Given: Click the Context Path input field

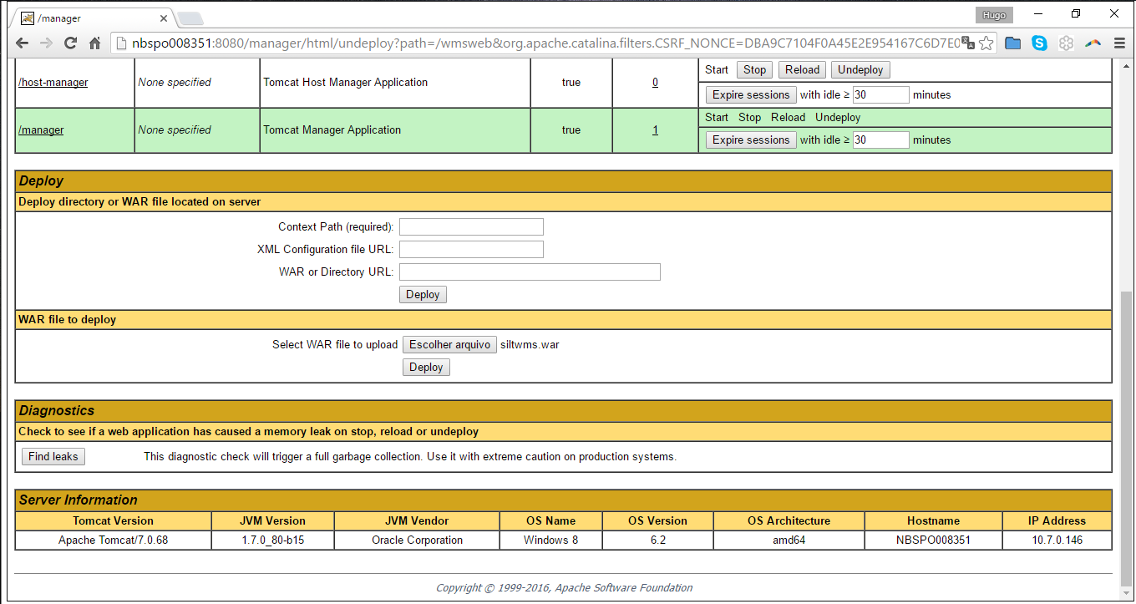Looking at the screenshot, I should (471, 227).
